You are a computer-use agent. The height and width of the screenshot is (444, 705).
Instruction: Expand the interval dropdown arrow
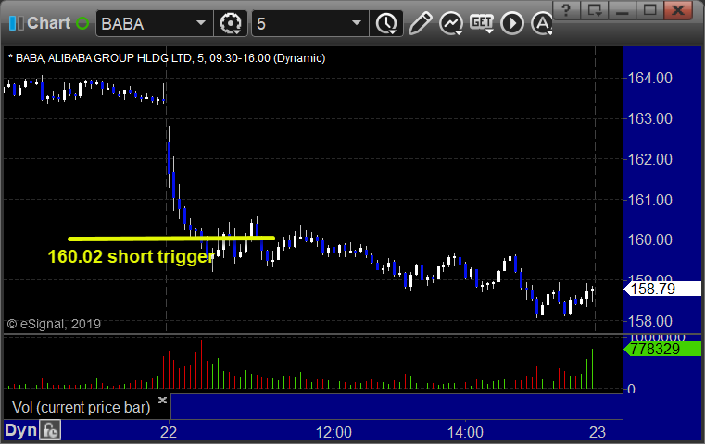click(x=356, y=23)
